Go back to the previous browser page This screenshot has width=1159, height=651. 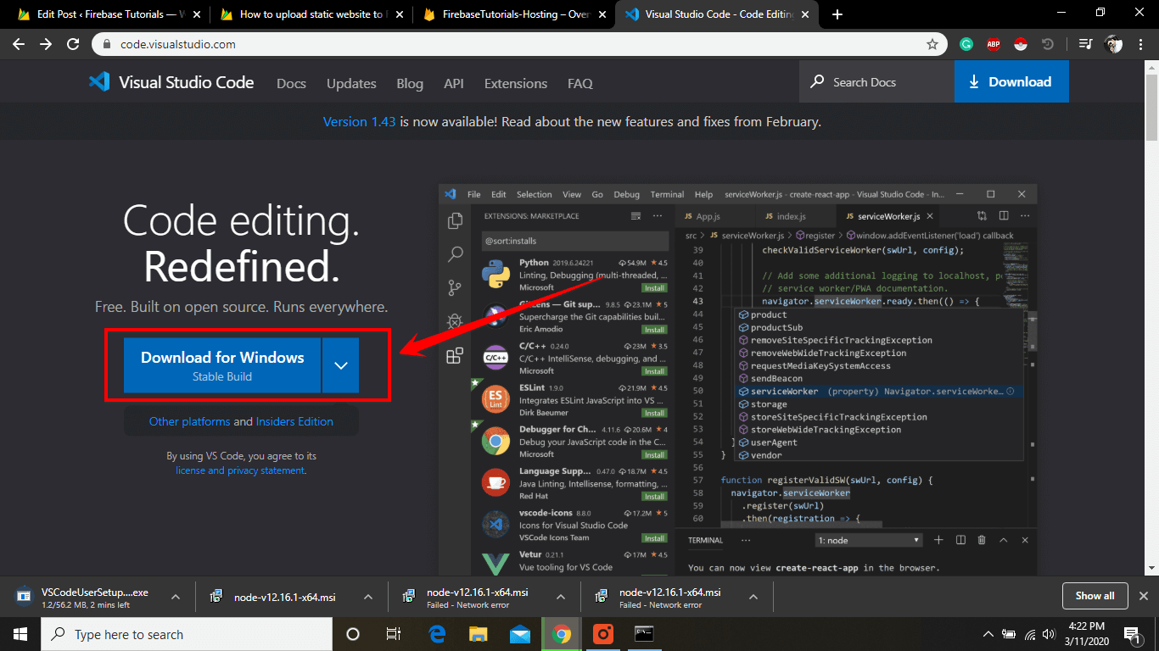pyautogui.click(x=19, y=44)
